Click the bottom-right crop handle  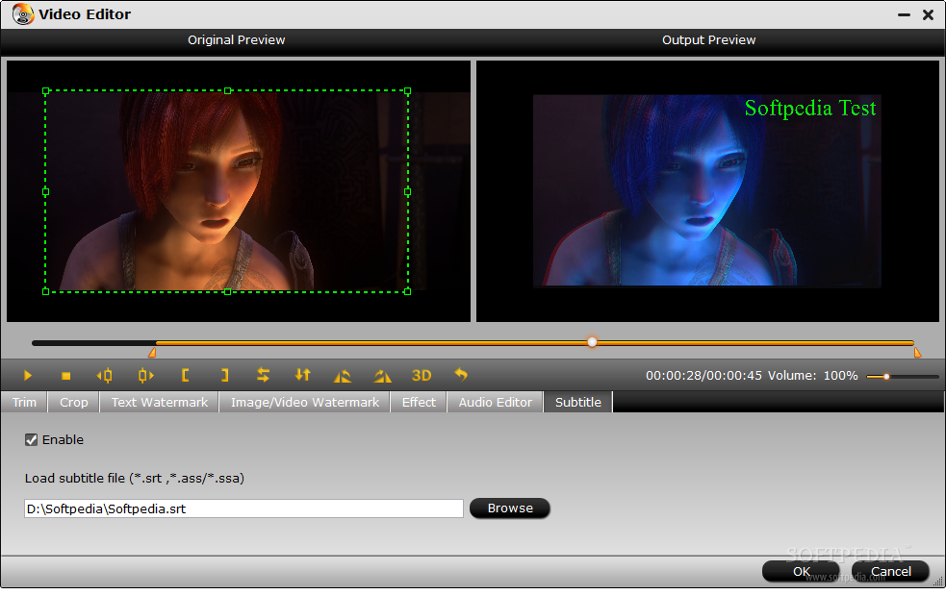(408, 292)
